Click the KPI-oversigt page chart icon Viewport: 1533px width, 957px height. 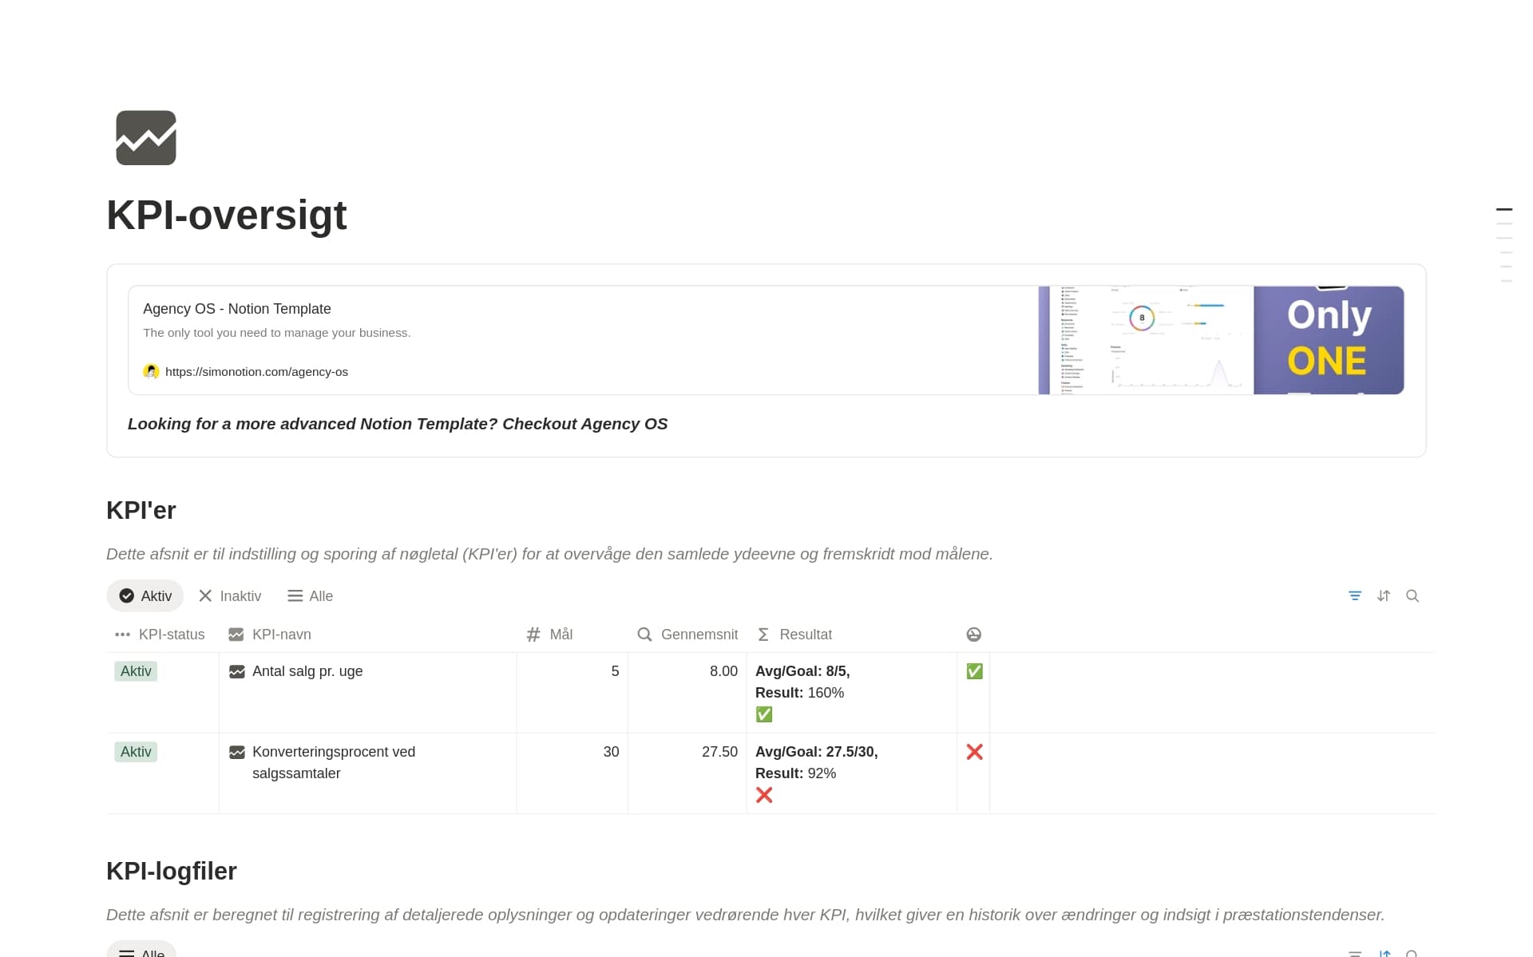tap(145, 138)
